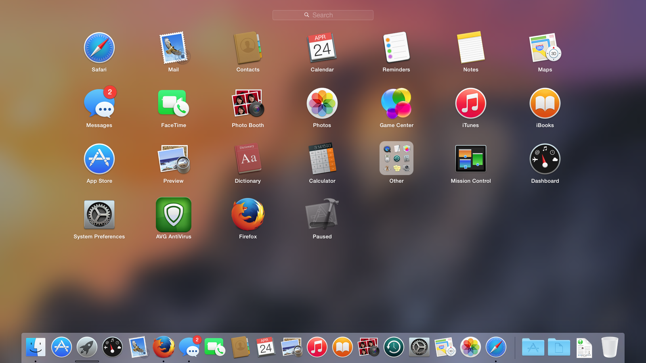The height and width of the screenshot is (363, 646).
Task: Click the App Store icon in Dock
Action: 61,347
